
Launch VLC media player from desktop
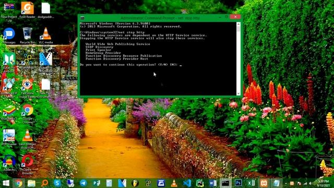(45, 36)
